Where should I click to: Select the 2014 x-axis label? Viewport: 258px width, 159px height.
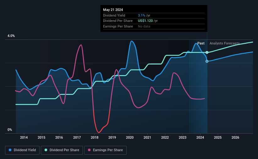[x=24, y=137]
